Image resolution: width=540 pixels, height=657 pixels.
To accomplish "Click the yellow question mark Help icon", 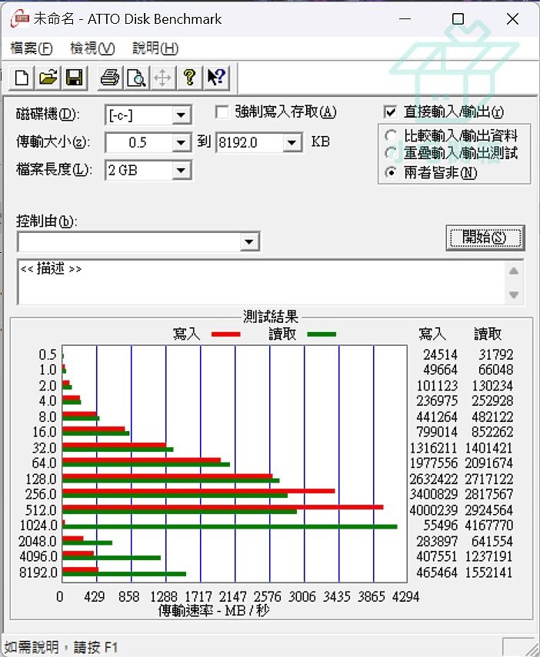I will point(189,78).
